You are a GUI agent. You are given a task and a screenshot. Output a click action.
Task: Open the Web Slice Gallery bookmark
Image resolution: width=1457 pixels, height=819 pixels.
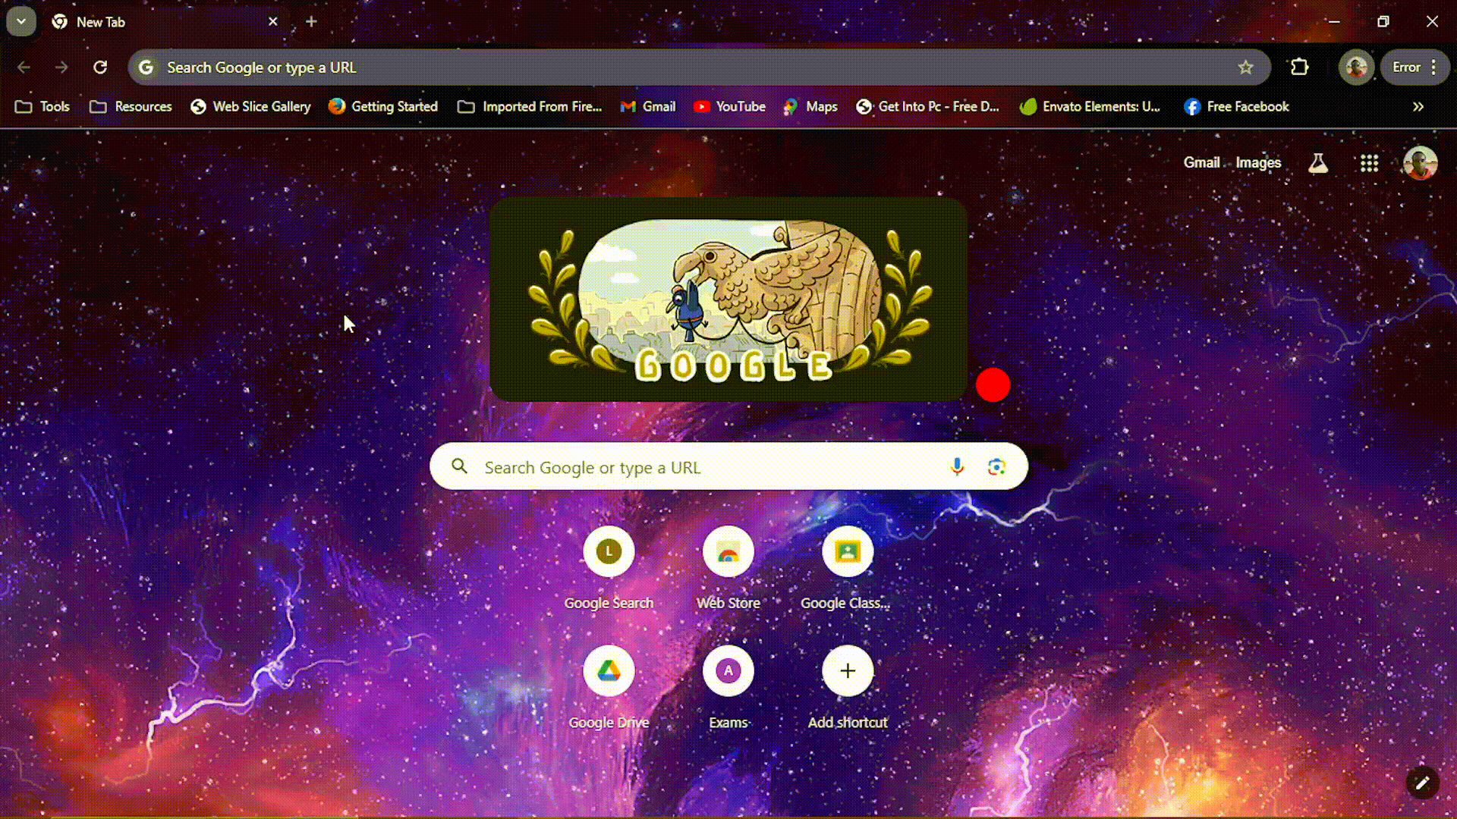point(250,107)
